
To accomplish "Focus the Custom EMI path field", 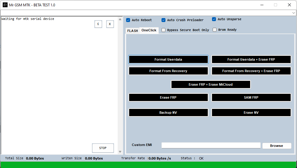I will tap(211, 145).
